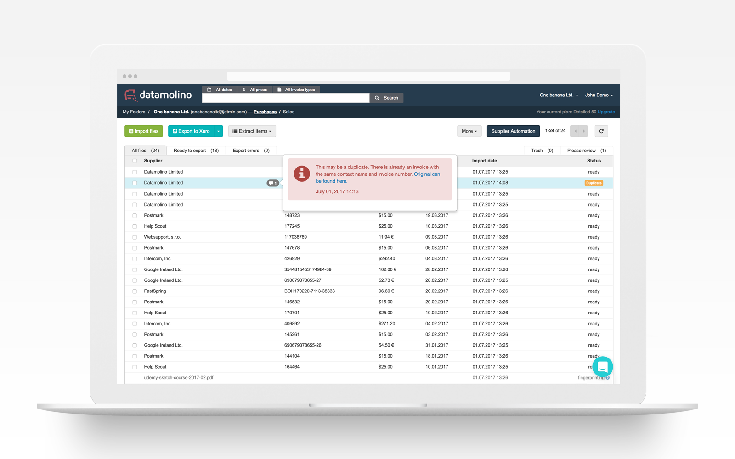Open the John Demo user menu
This screenshot has height=459, width=735.
tap(599, 95)
